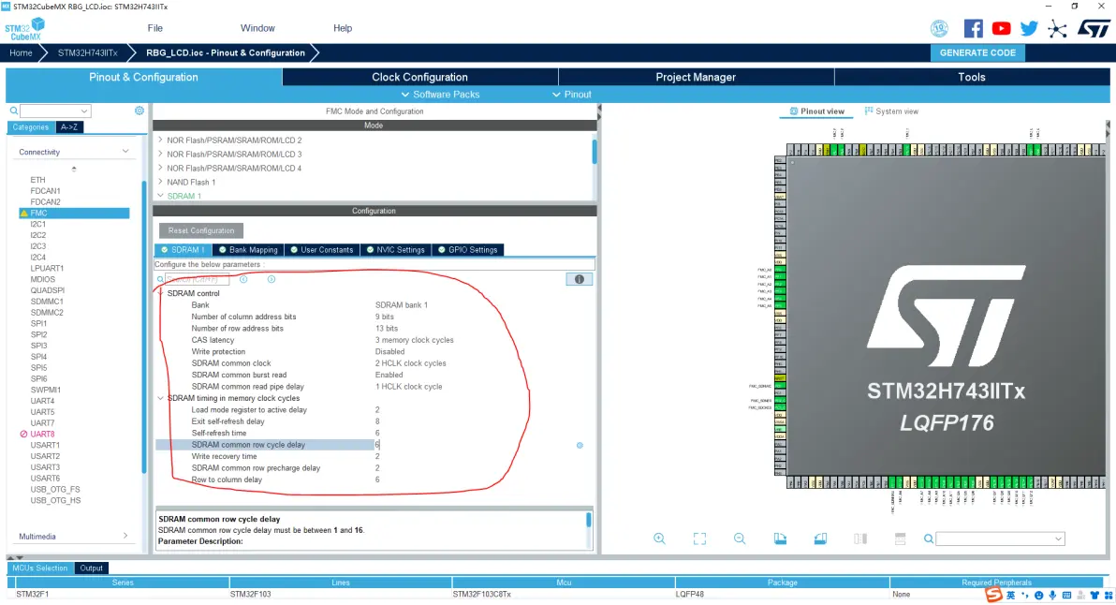
Task: Click the Mode list scrollbar
Action: pyautogui.click(x=595, y=152)
